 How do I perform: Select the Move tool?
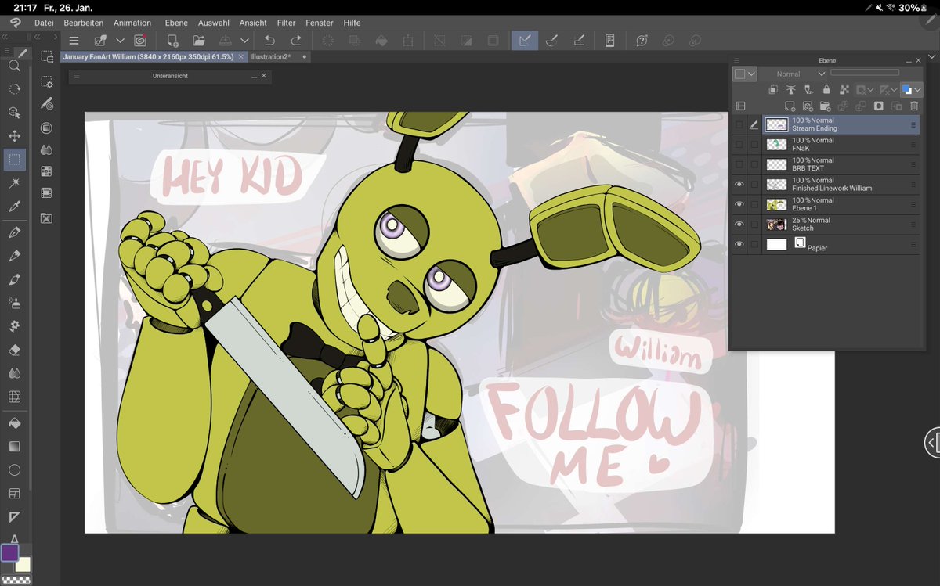coord(16,136)
